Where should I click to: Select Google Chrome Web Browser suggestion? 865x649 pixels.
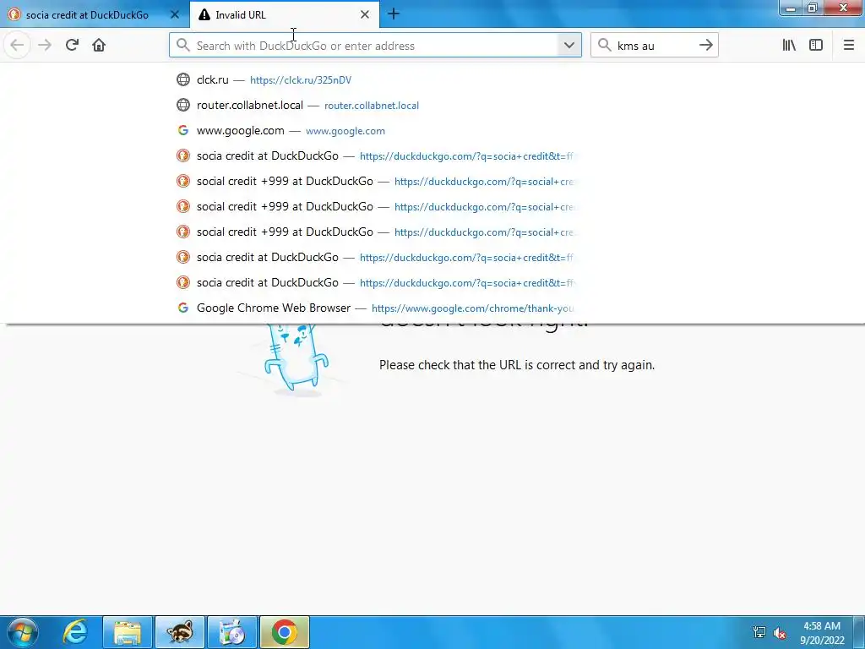[x=375, y=308]
